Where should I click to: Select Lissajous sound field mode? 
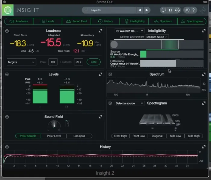79,136
